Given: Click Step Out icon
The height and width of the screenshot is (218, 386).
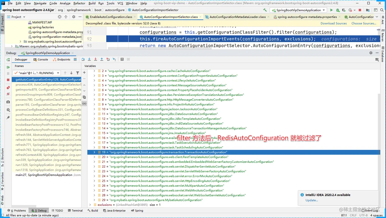Looking at the screenshot, I should tap(102, 59).
